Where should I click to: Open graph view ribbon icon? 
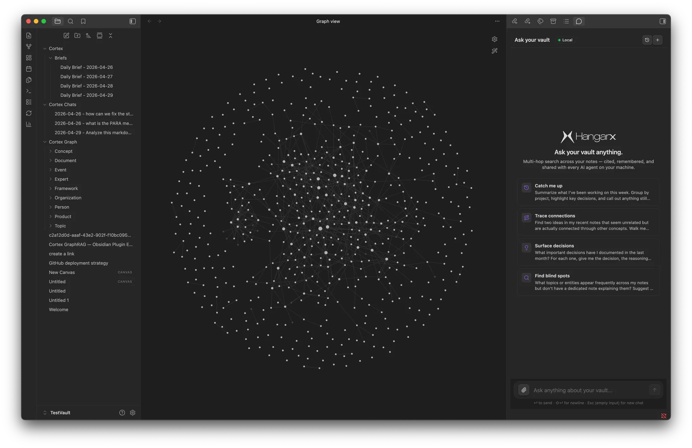29,47
